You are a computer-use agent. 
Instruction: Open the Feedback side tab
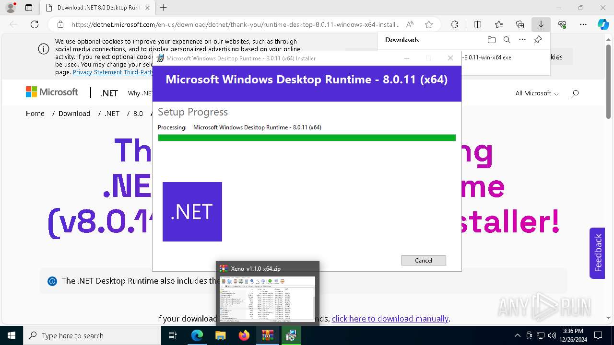tap(597, 253)
